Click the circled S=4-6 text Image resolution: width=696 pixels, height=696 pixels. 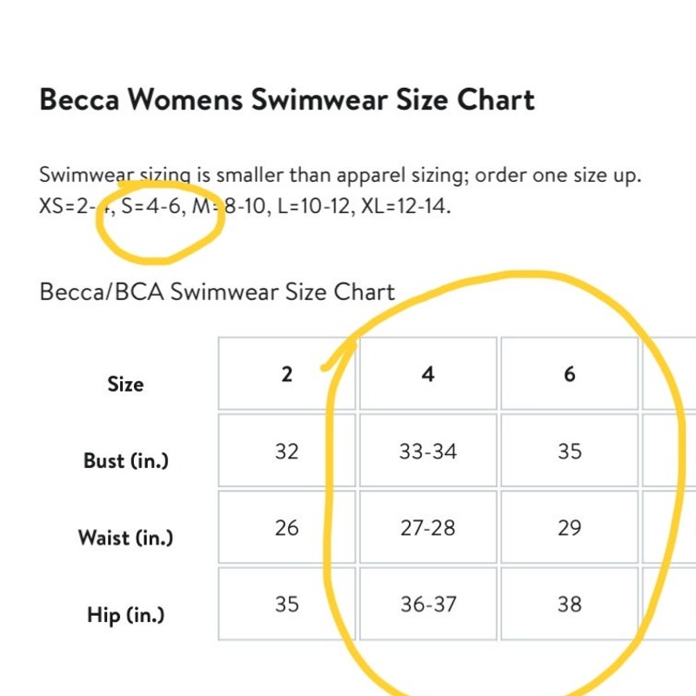(x=151, y=206)
